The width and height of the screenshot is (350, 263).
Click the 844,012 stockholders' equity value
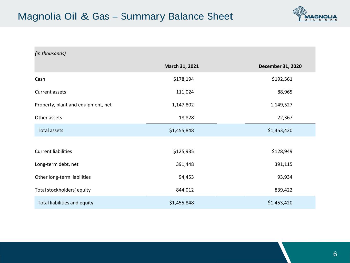pyautogui.click(x=185, y=190)
